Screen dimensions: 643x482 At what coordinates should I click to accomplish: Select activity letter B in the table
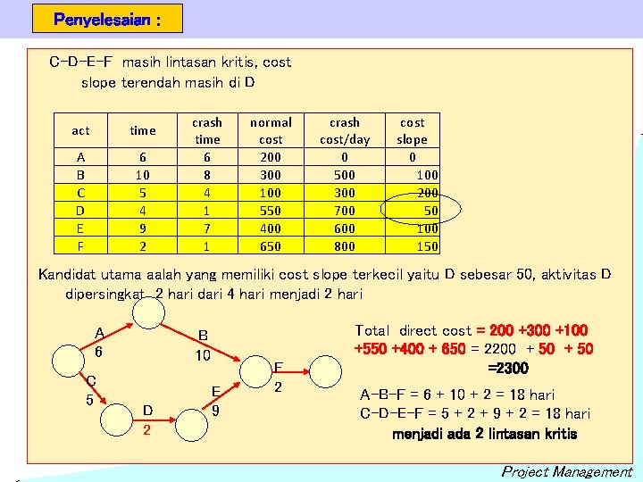tap(80, 175)
